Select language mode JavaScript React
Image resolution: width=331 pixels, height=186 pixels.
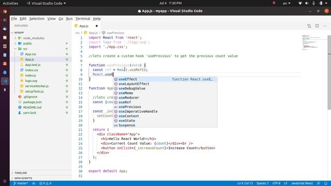click(302, 183)
